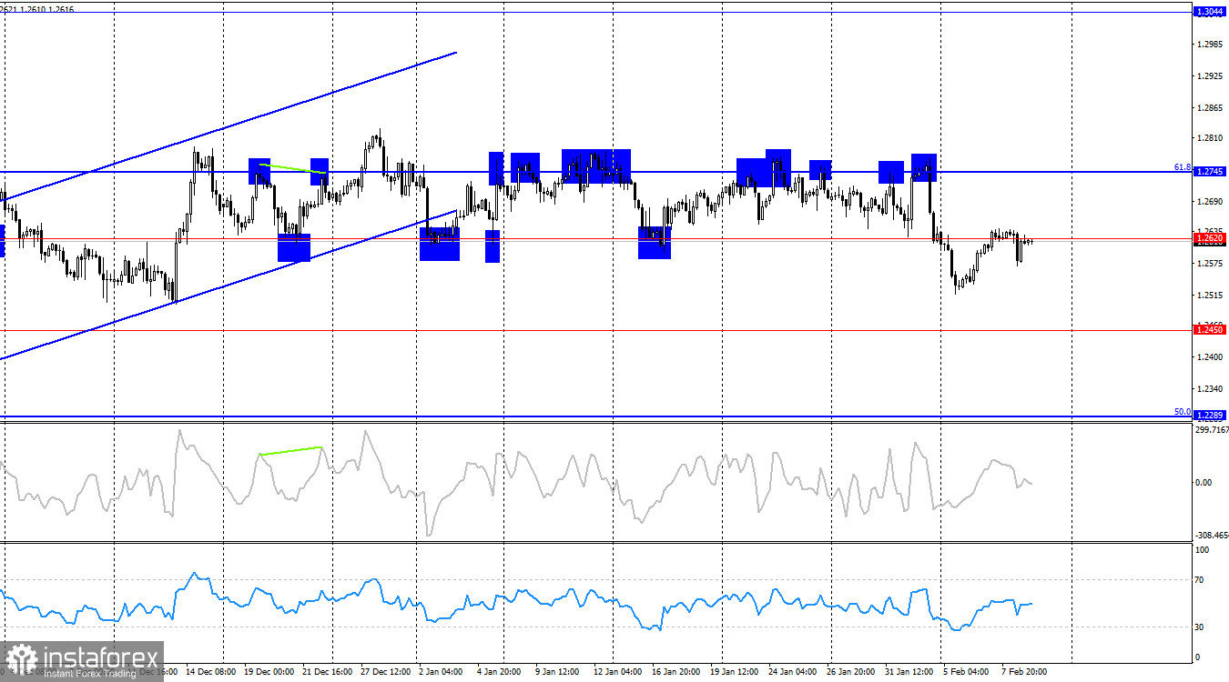The height and width of the screenshot is (682, 1229).
Task: Click the 1.2400 price axis value
Action: click(1210, 357)
